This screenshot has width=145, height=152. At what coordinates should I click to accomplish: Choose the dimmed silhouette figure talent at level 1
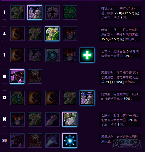(x=52, y=12)
